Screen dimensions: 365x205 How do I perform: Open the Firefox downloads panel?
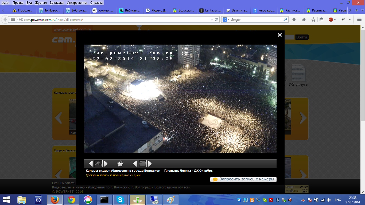click(294, 19)
